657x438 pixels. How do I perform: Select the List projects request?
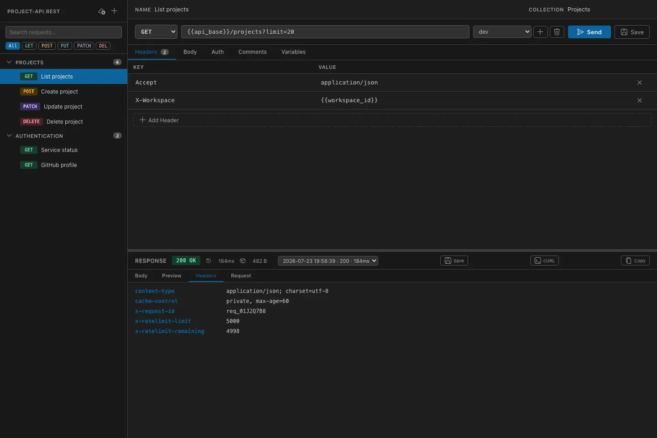pos(63,77)
